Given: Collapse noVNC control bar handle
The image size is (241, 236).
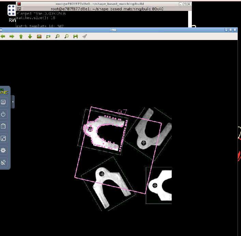Looking at the screenshot, I should coord(13,102).
